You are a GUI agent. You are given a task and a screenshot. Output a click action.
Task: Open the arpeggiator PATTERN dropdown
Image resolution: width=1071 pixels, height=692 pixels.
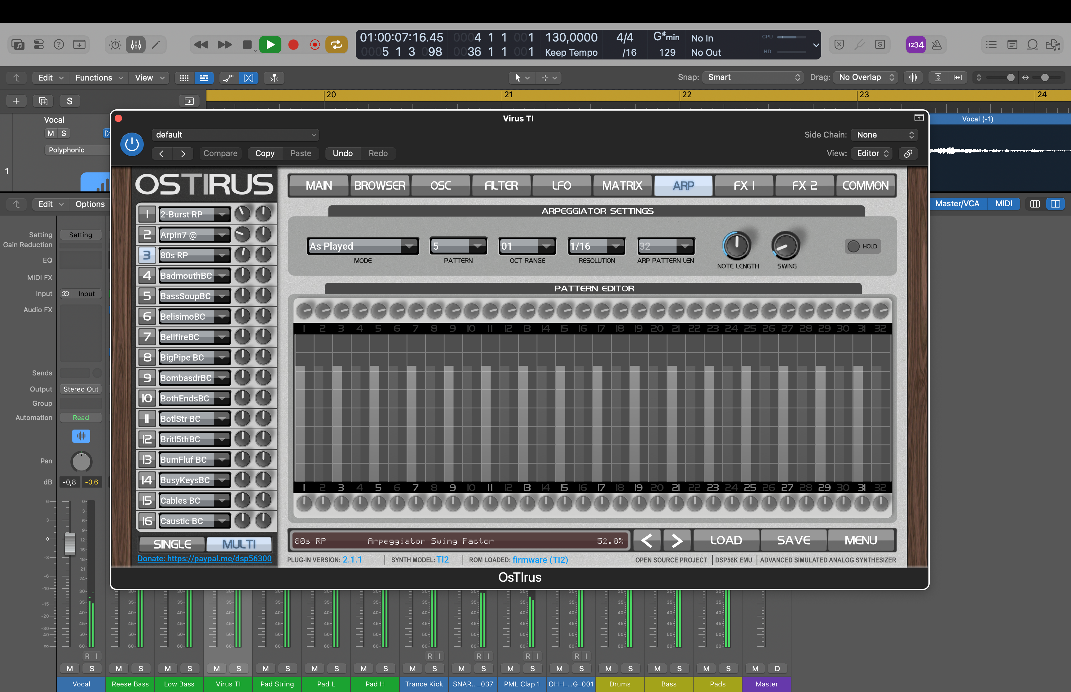tap(458, 246)
